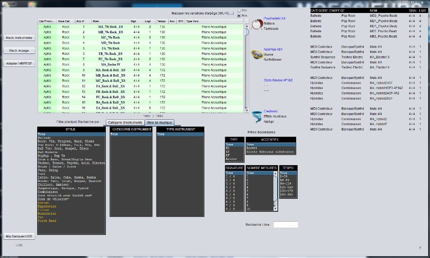The height and width of the screenshot is (258, 430).
Task: Sort by the Sous Cat column header
Action: pyautogui.click(x=66, y=21)
